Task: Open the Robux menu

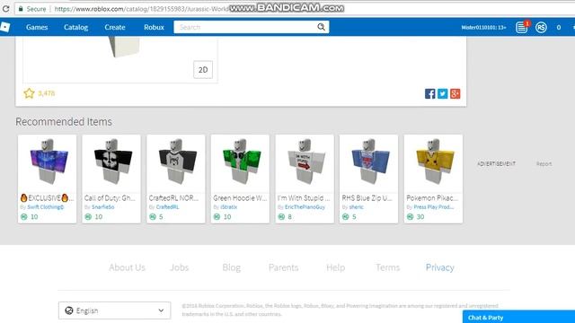Action: 154,27
